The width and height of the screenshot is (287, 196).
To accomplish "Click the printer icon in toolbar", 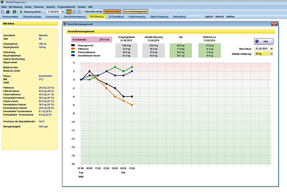I will [8, 12].
